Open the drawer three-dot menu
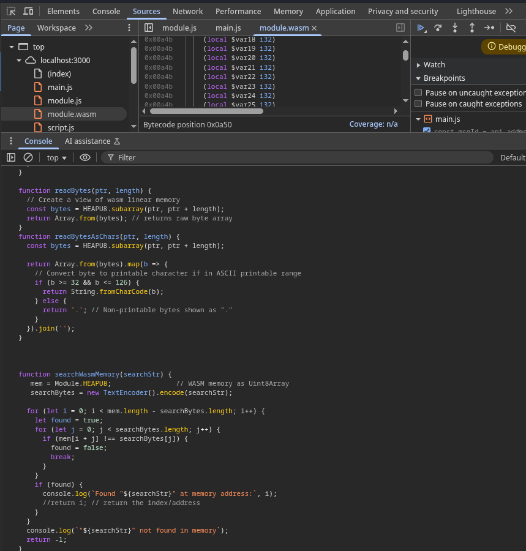The image size is (526, 551). pos(11,141)
